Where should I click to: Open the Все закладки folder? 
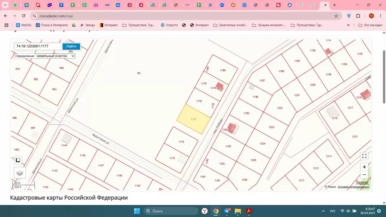coord(370,25)
